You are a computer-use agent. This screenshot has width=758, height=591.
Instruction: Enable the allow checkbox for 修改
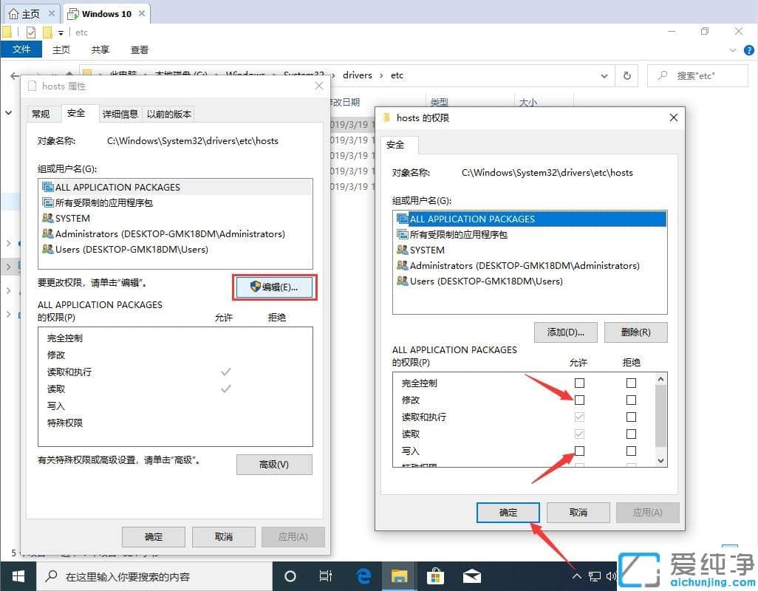tap(579, 400)
